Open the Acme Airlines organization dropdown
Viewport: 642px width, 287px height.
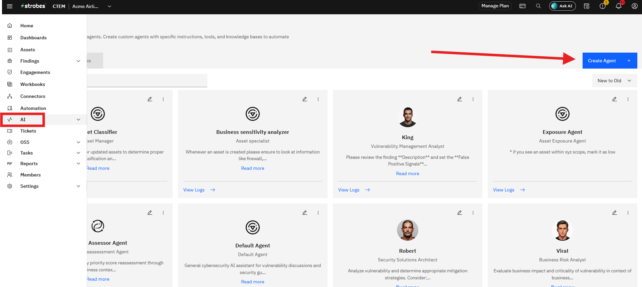[92, 6]
